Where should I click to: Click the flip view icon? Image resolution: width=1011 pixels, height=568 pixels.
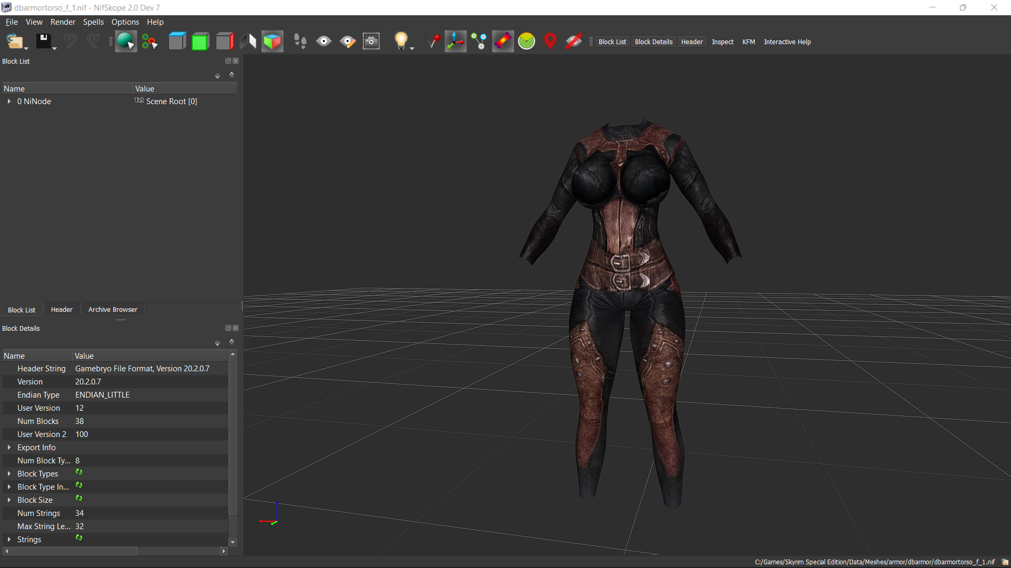[x=248, y=42]
